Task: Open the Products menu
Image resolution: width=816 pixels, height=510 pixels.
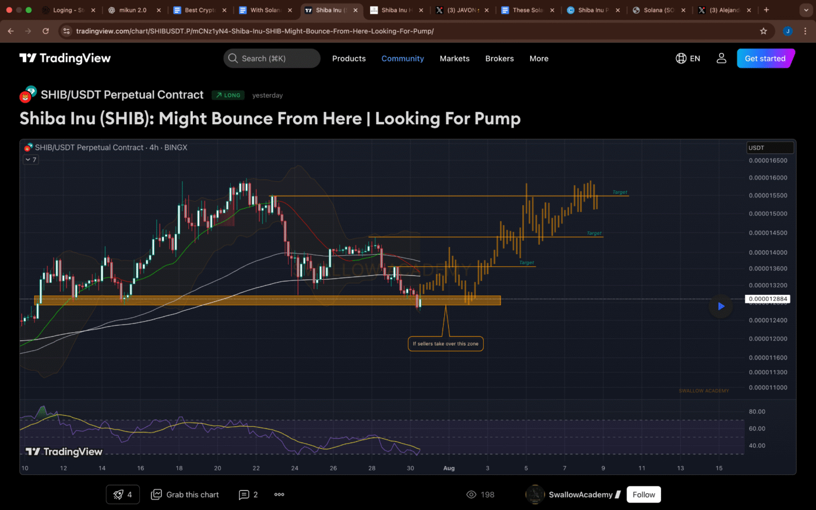Action: point(349,58)
